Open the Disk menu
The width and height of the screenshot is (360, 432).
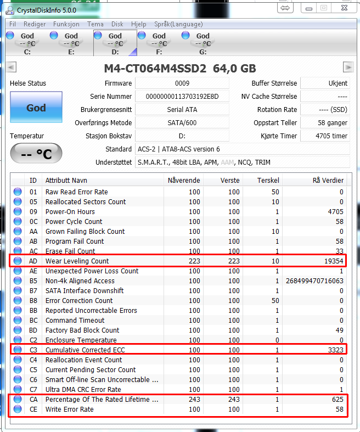pos(117,24)
